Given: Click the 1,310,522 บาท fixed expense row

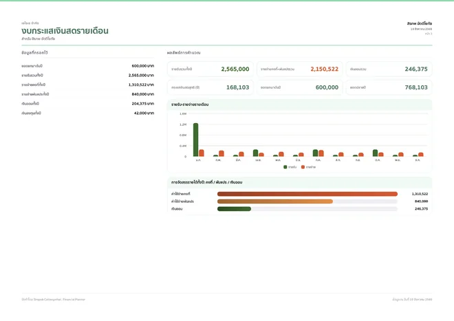Looking at the screenshot, I should coord(88,85).
